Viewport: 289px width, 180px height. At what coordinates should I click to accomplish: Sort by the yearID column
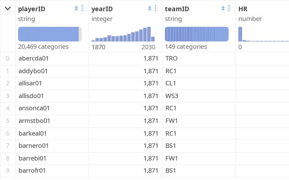tap(149, 9)
